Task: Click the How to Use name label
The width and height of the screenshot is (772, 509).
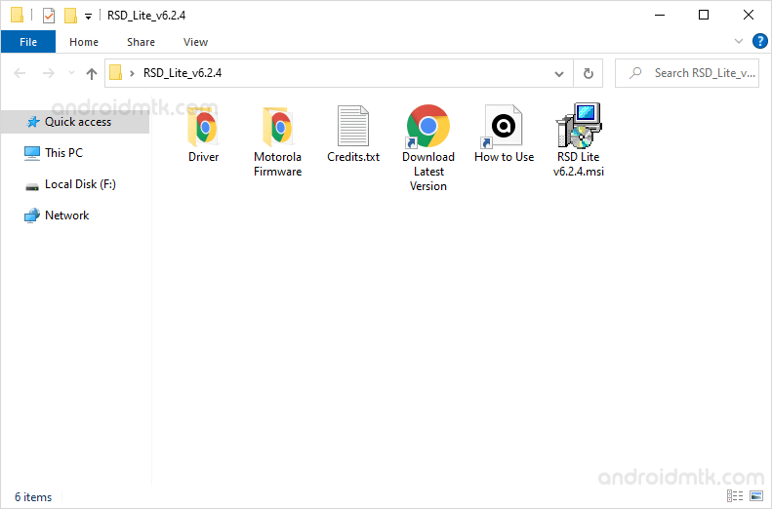Action: 505,157
